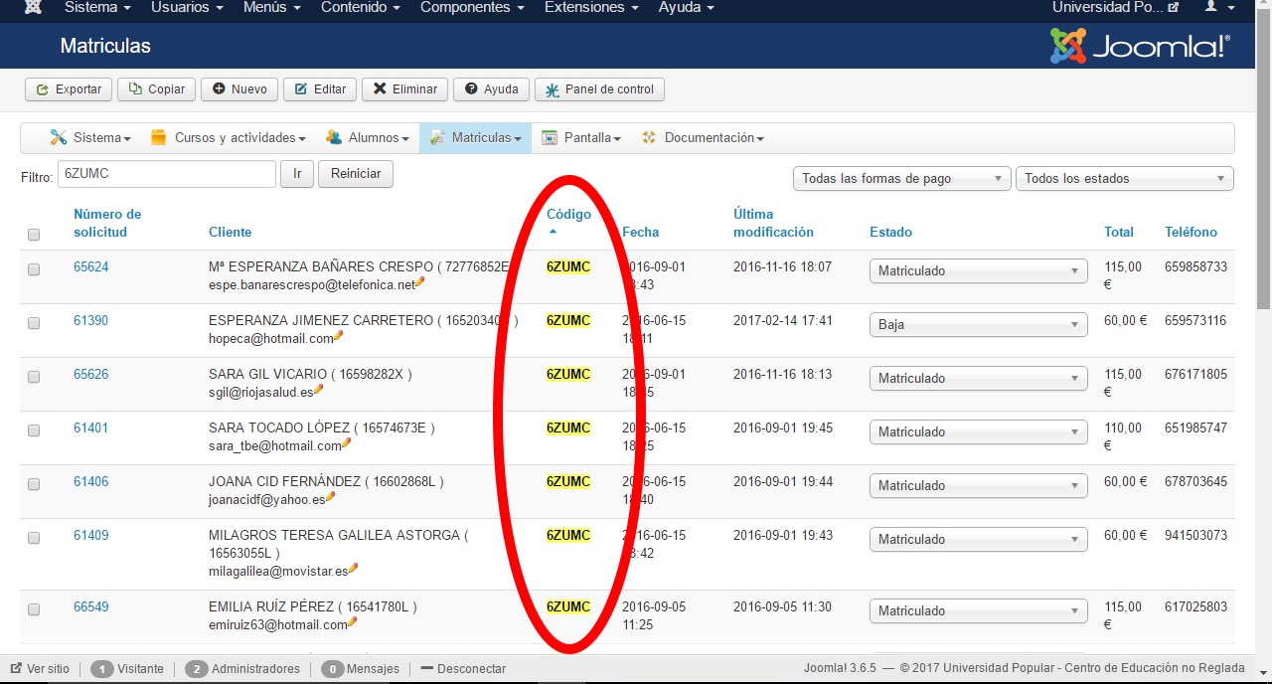Expand the Pantalla submenu
This screenshot has height=684, width=1272.
[x=581, y=138]
